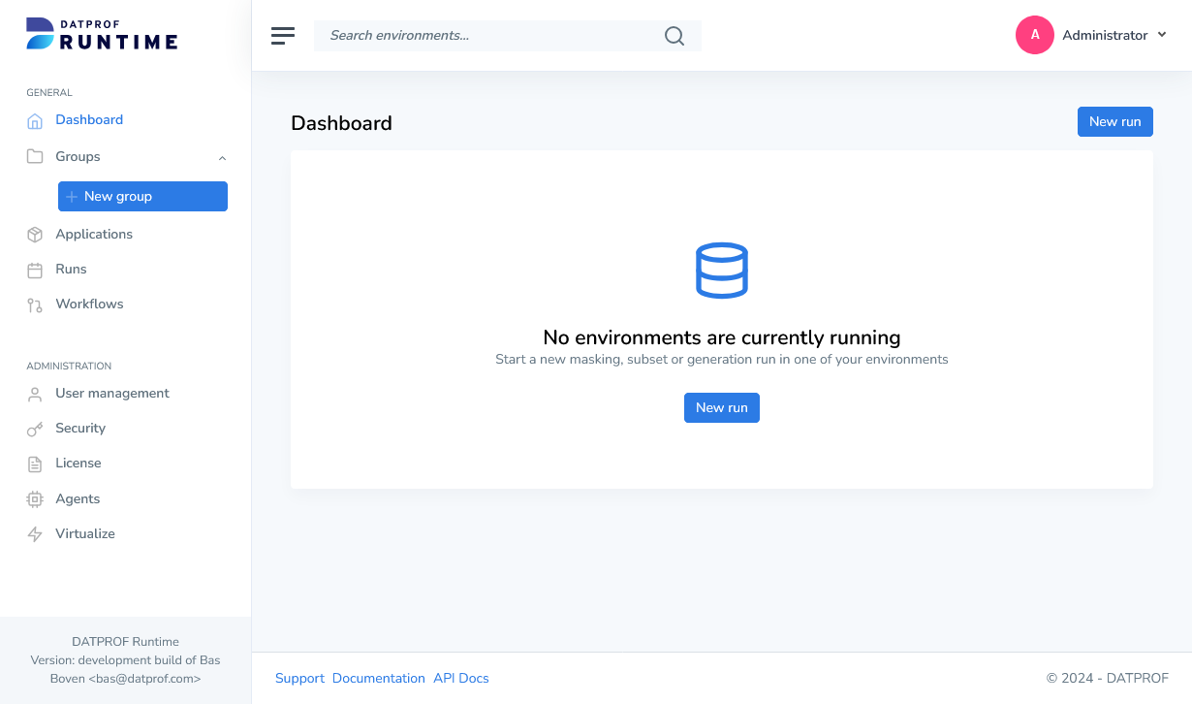Open the Agents page
This screenshot has width=1192, height=704.
[x=78, y=498]
